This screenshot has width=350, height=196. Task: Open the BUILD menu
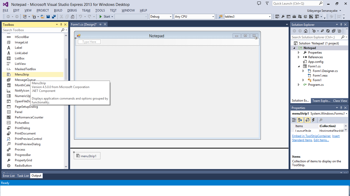point(58,10)
